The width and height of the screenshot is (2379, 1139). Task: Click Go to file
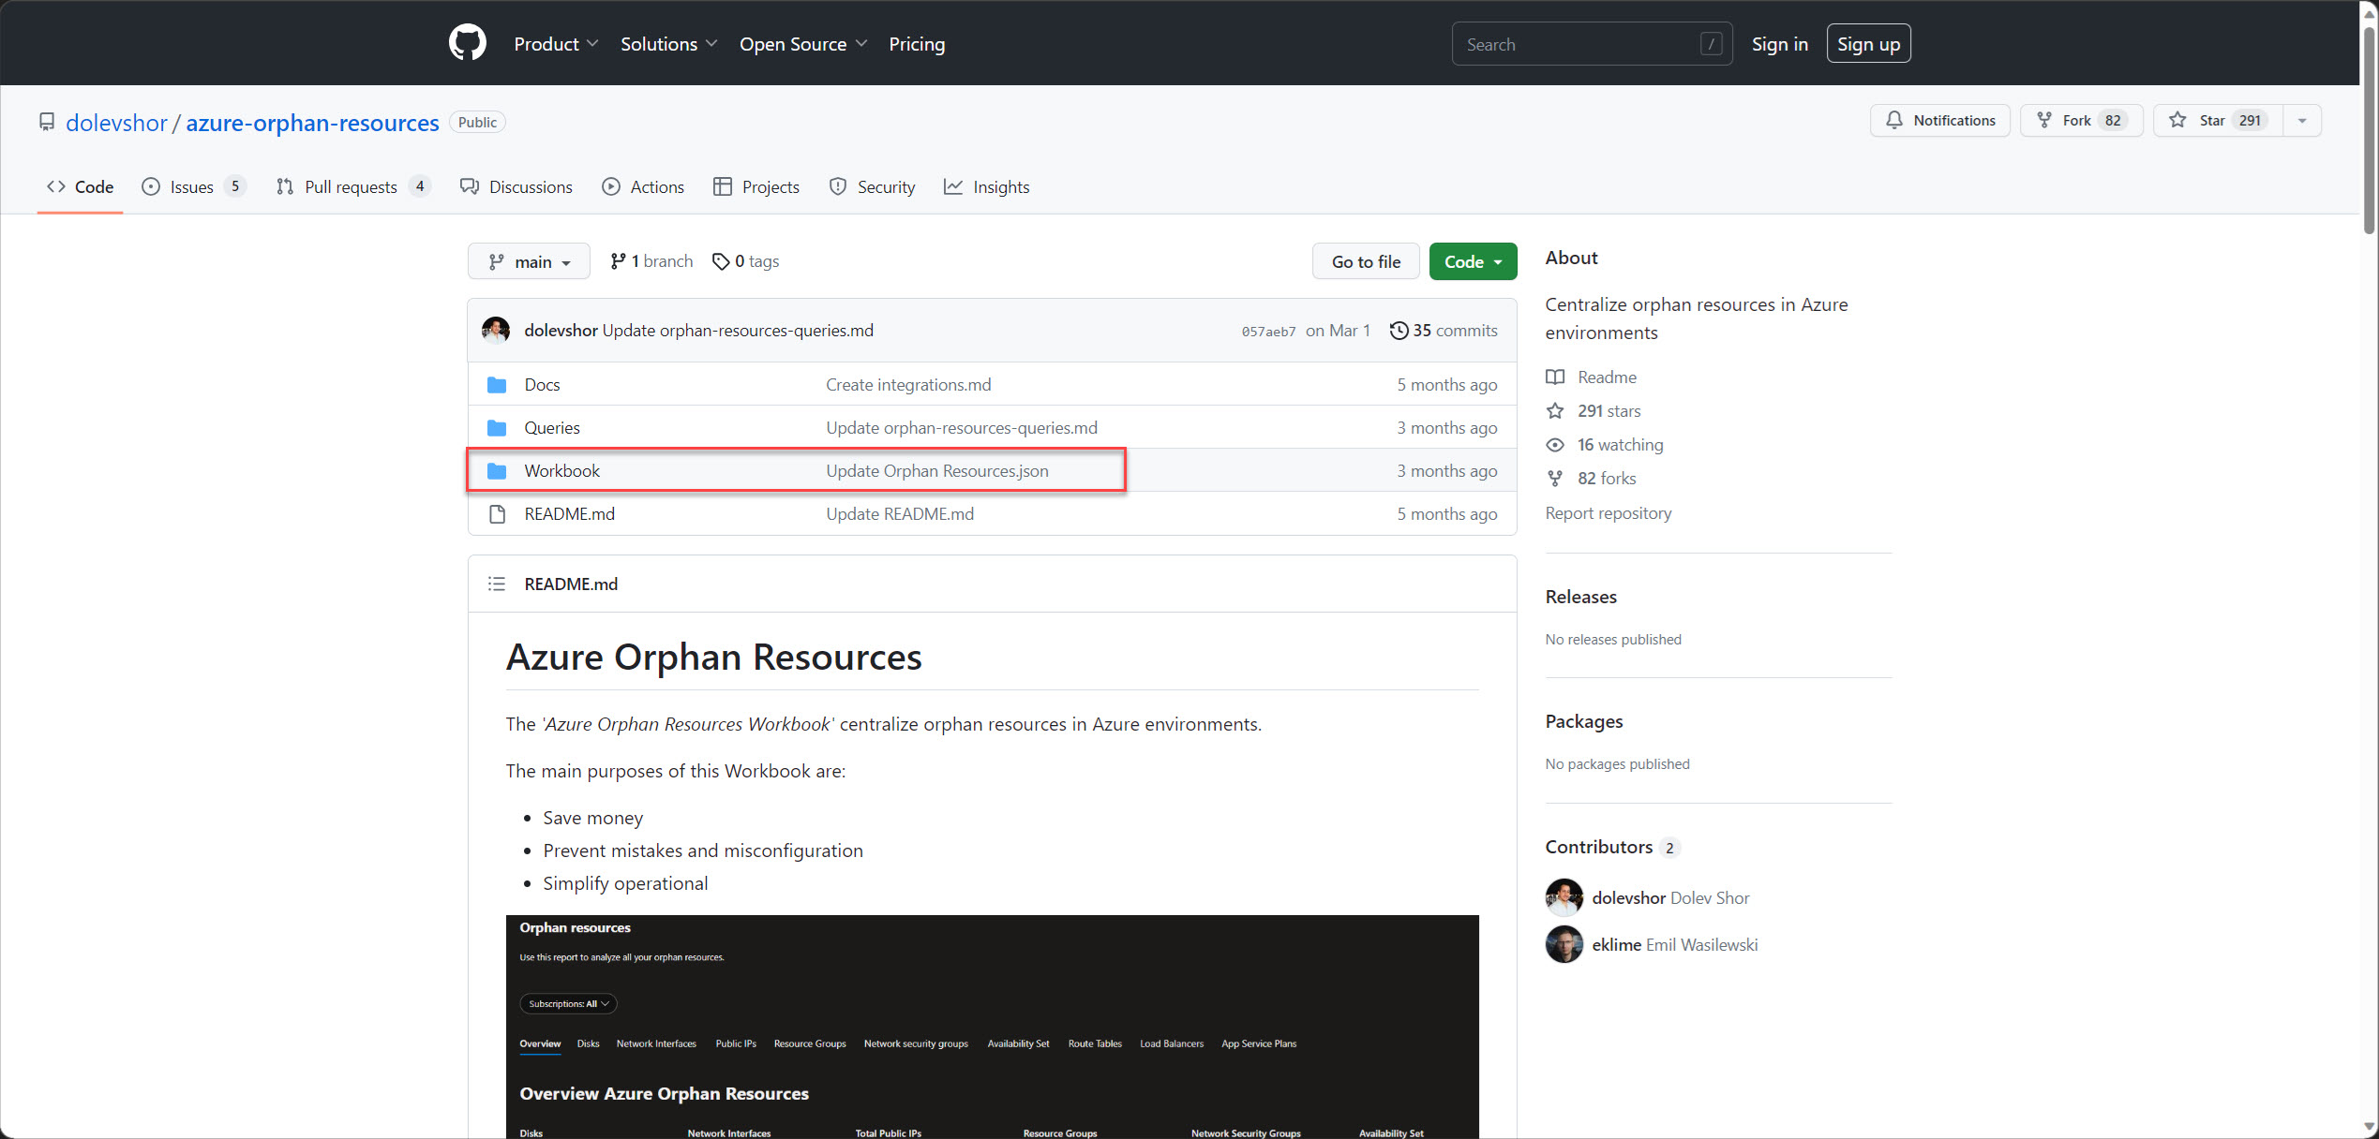1365,261
